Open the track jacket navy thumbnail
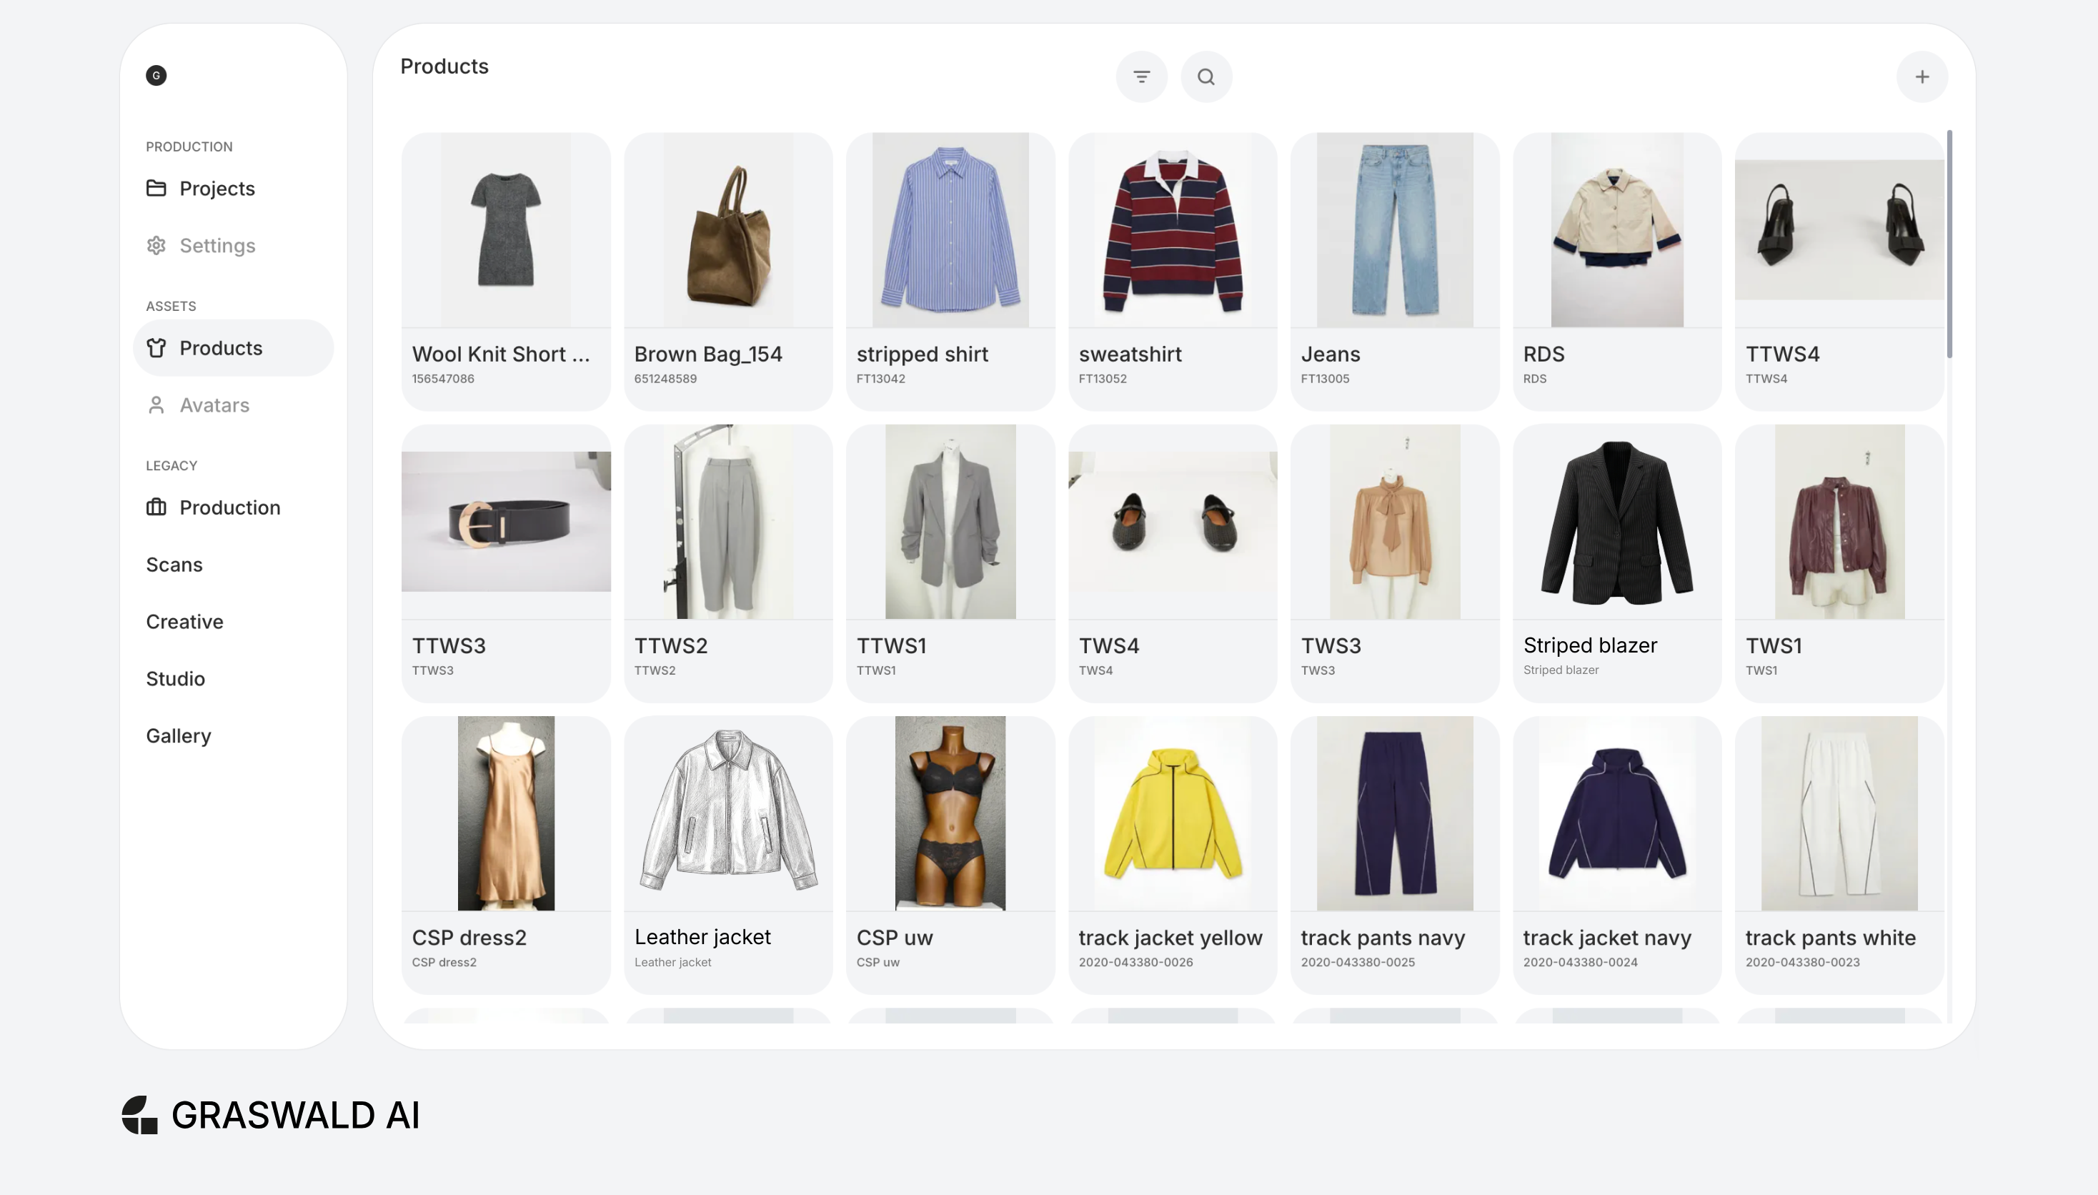2098x1195 pixels. pyautogui.click(x=1616, y=813)
